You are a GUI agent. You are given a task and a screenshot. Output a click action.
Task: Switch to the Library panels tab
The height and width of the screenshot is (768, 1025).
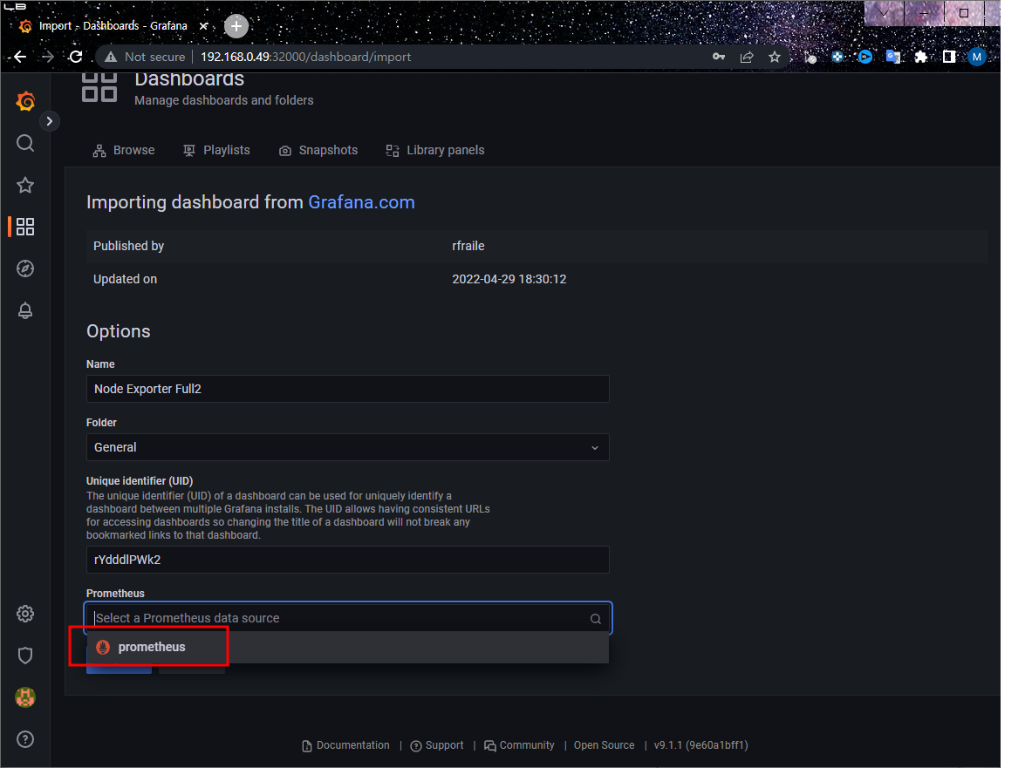click(x=435, y=150)
